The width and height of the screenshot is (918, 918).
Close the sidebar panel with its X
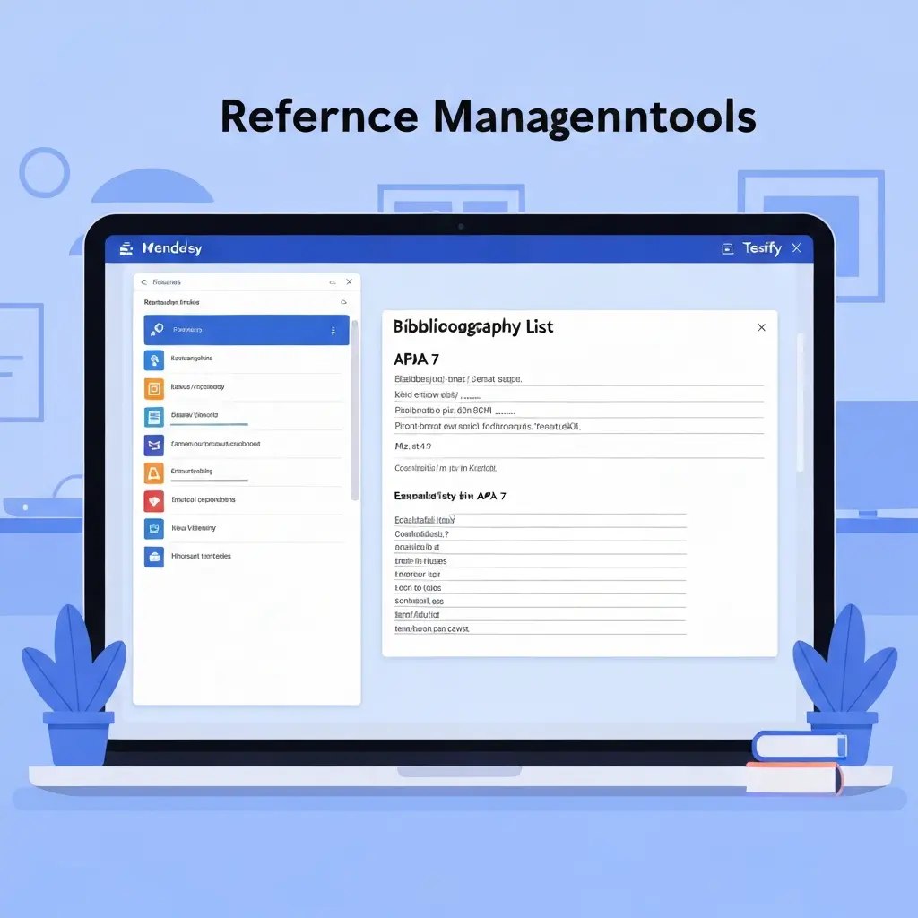tap(349, 282)
